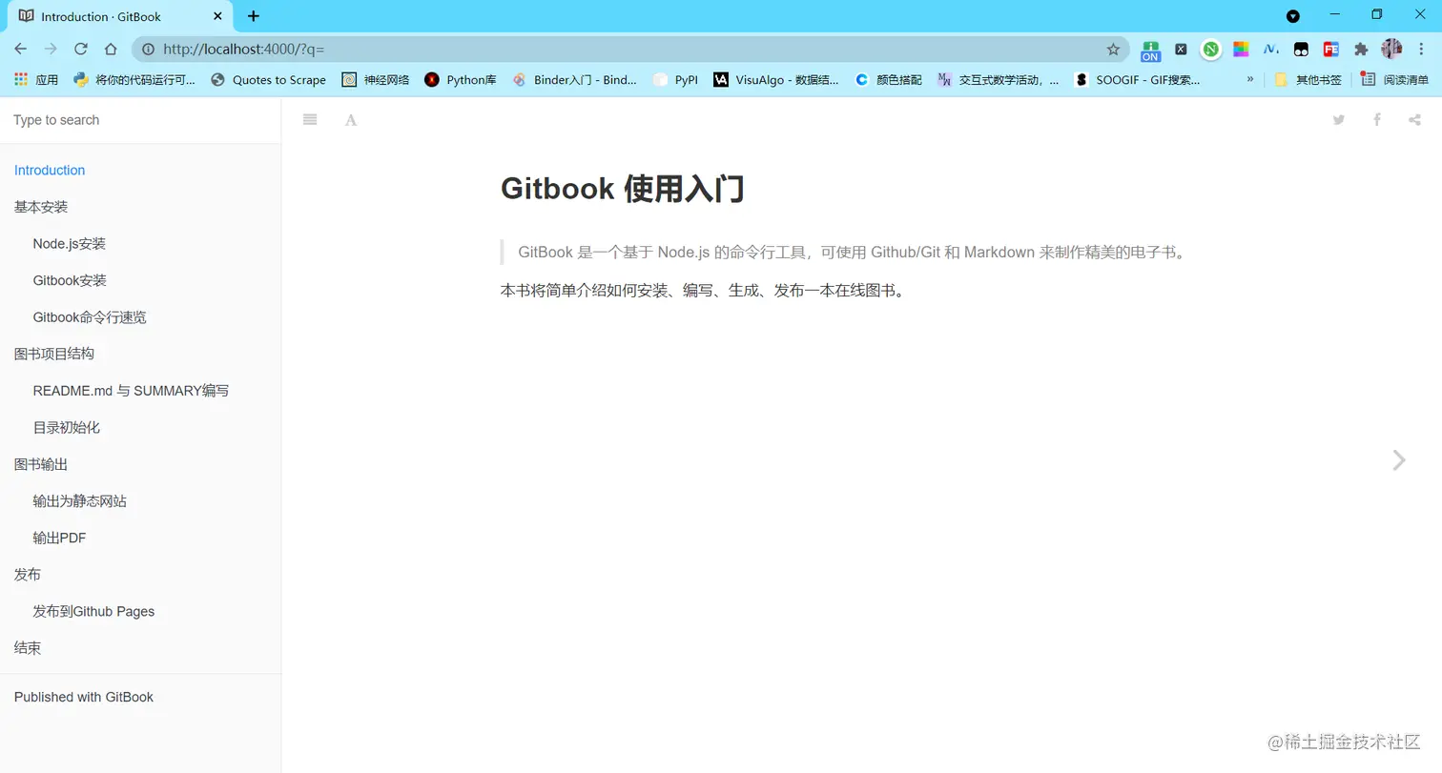The width and height of the screenshot is (1442, 773).
Task: Focus the 'Type to search' field
Action: point(140,120)
